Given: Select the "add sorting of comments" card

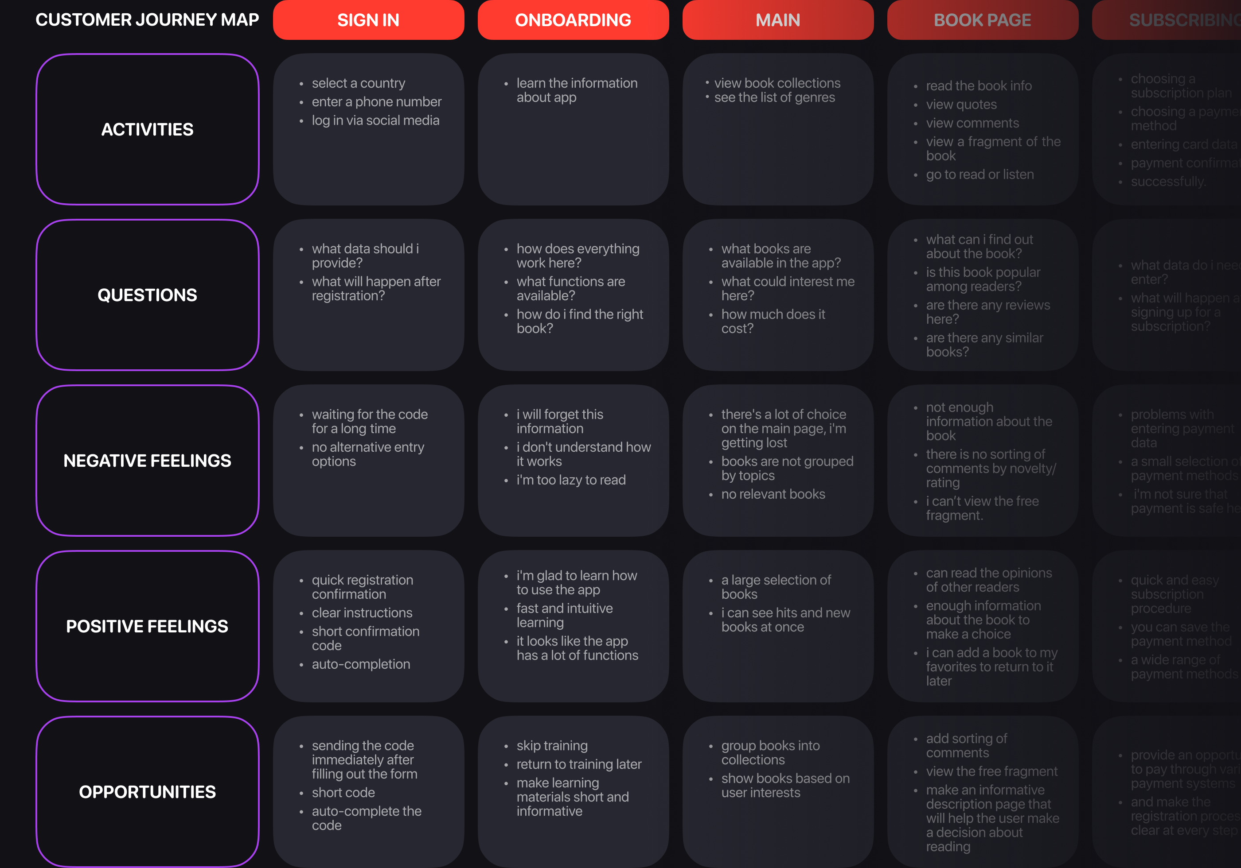Looking at the screenshot, I should [982, 791].
